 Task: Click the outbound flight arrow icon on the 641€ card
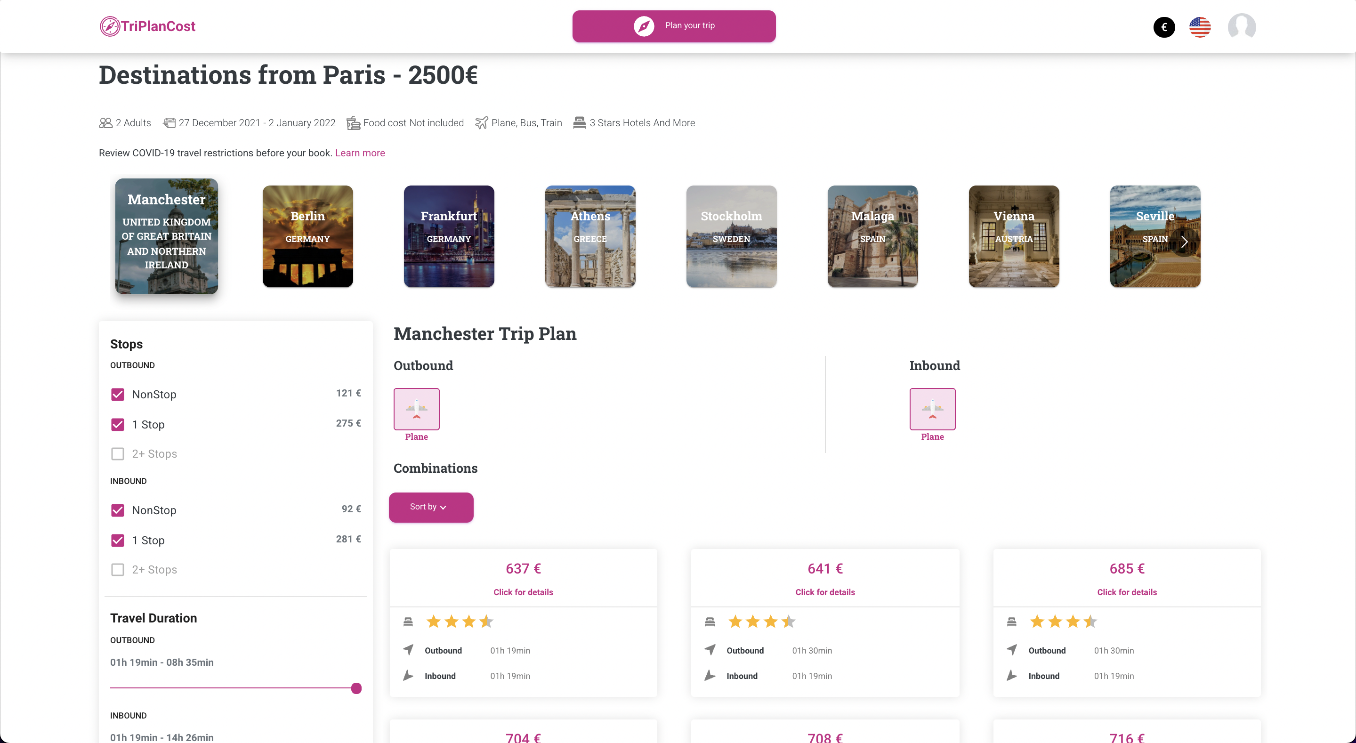(710, 650)
